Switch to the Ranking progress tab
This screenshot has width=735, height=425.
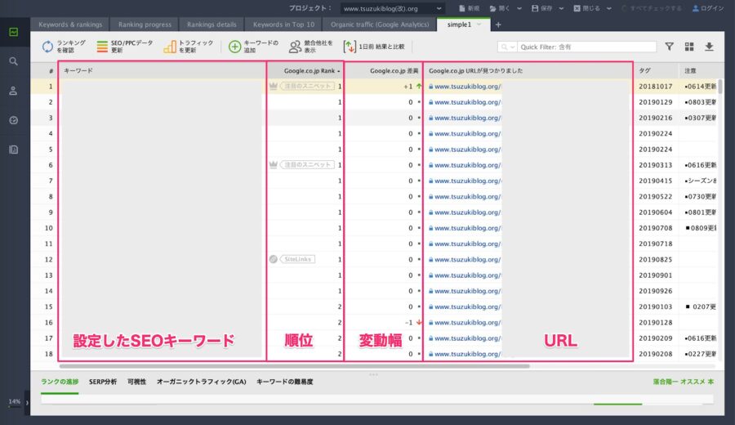pyautogui.click(x=145, y=25)
